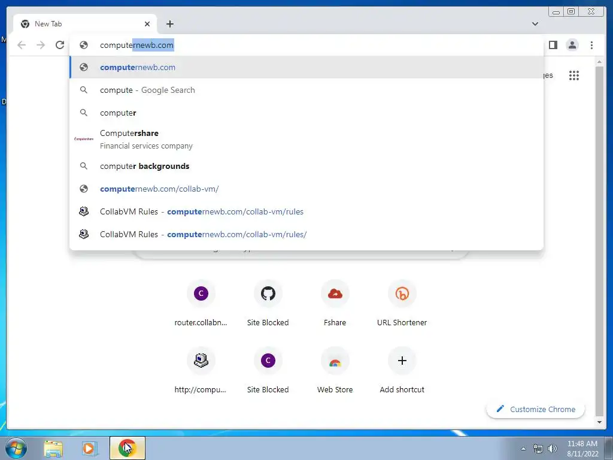Open the Google apps grid
Image resolution: width=613 pixels, height=460 pixels.
coord(573,75)
